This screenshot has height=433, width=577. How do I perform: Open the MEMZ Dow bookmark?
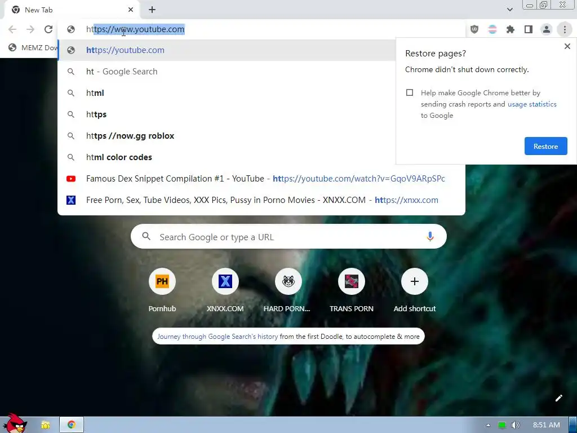click(33, 47)
